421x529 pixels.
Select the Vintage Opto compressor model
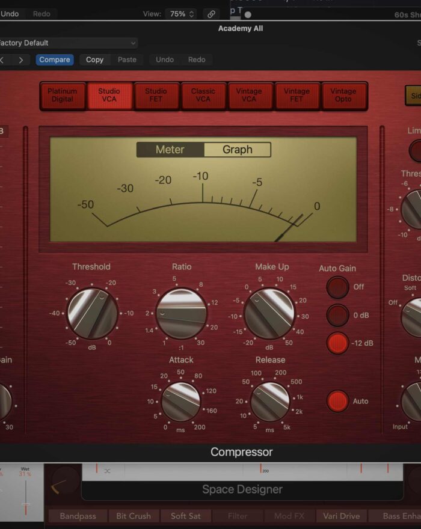343,96
